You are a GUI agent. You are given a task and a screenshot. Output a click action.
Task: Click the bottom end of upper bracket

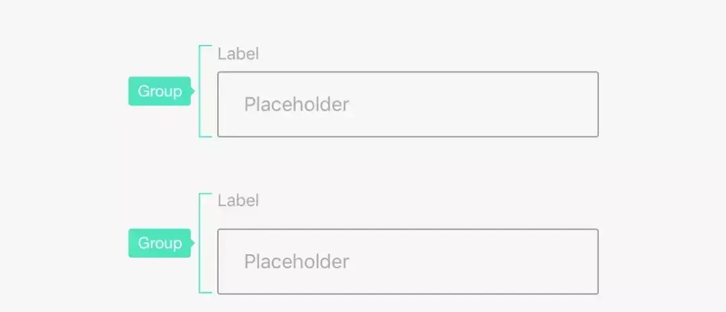tap(205, 136)
